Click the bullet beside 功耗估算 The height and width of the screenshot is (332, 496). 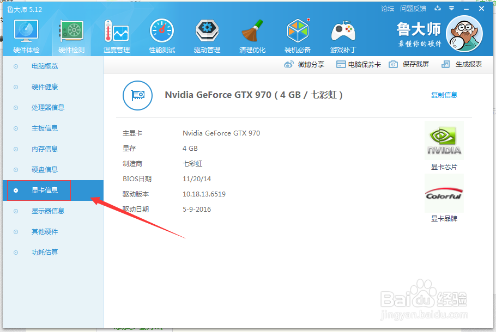coord(16,253)
